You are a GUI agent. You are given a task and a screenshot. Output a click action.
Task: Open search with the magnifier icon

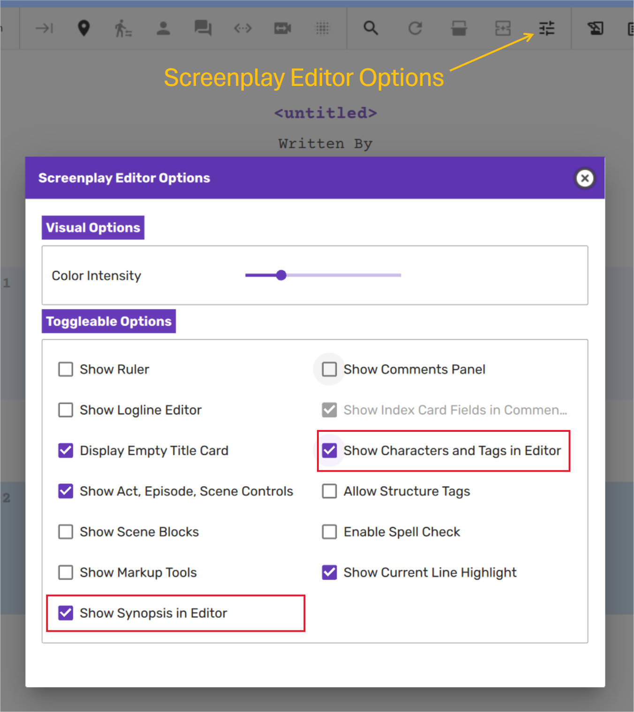[370, 28]
